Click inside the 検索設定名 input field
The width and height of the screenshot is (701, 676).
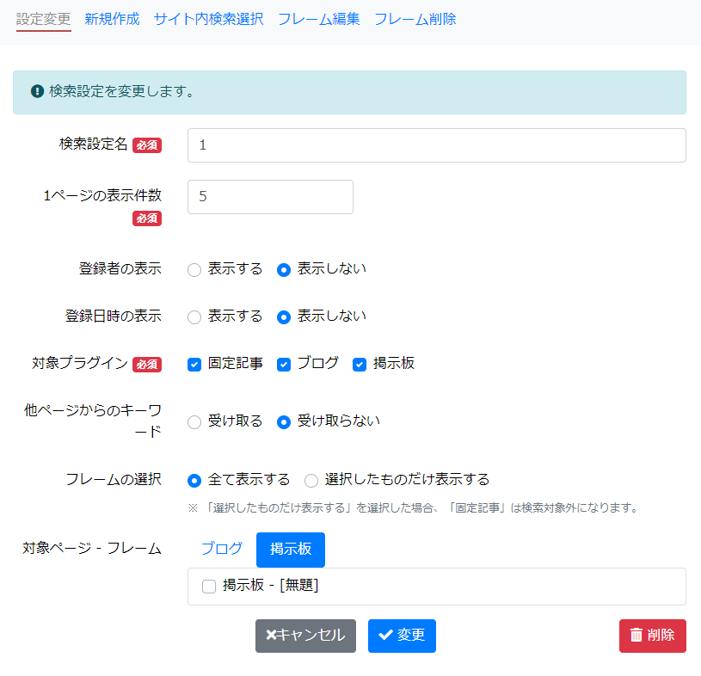pos(430,145)
